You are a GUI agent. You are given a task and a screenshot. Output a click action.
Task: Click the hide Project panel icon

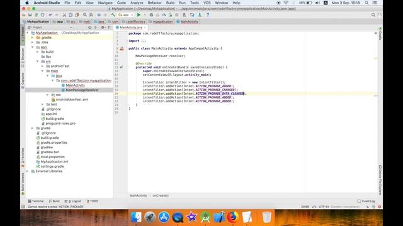click(110, 27)
